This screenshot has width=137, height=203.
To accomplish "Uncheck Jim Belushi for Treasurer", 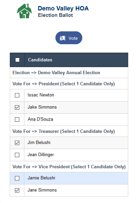I will point(17,143).
